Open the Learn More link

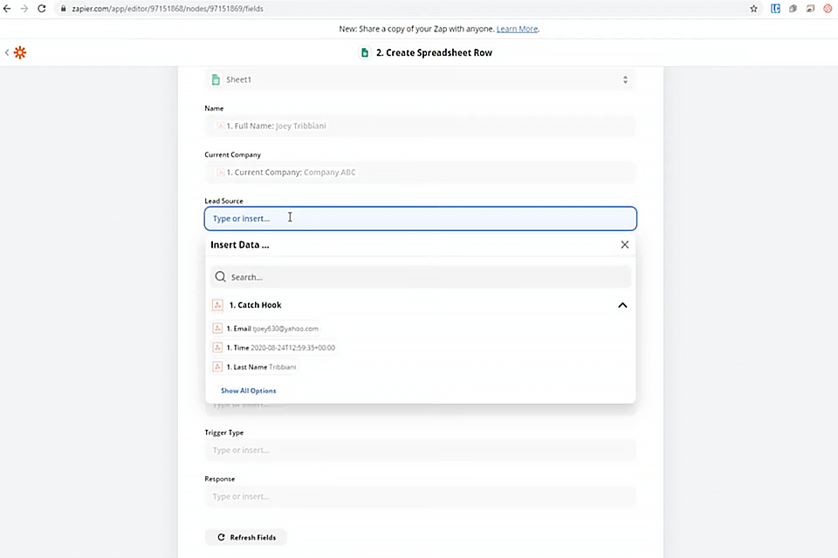(517, 29)
